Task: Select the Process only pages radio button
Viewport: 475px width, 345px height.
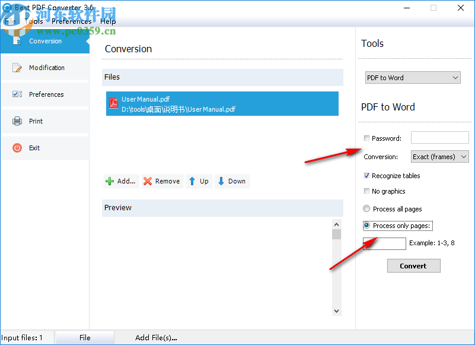Action: coord(366,225)
